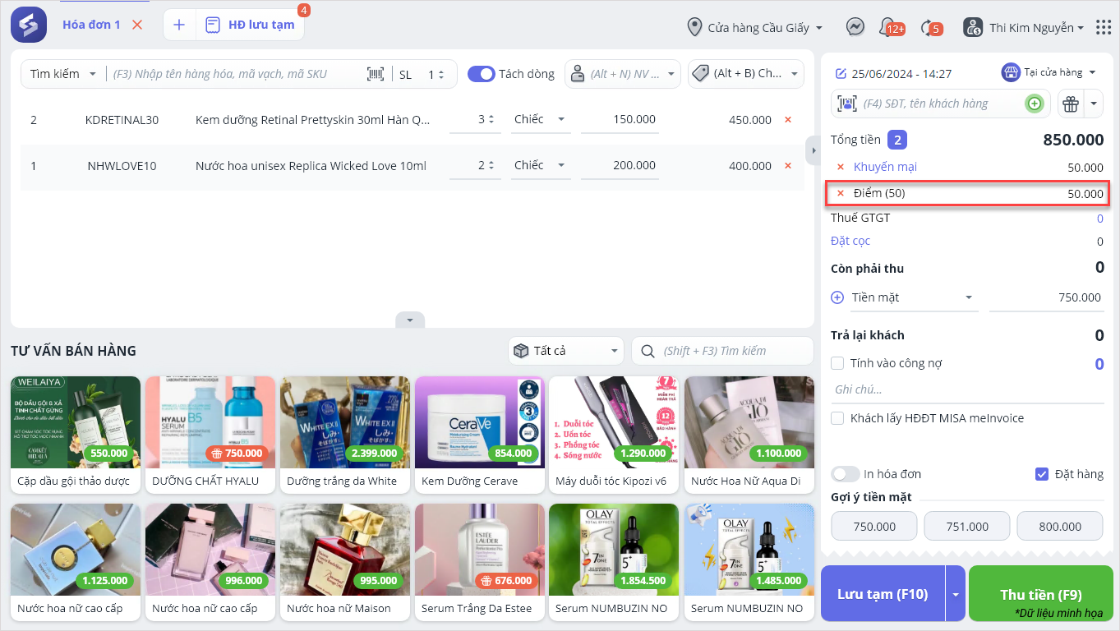1120x631 pixels.
Task: Add a new customer with green plus
Action: tap(1035, 104)
